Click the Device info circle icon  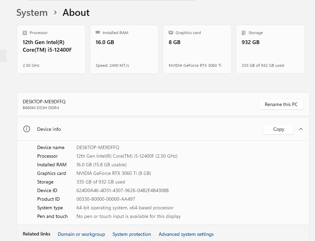pyautogui.click(x=27, y=129)
